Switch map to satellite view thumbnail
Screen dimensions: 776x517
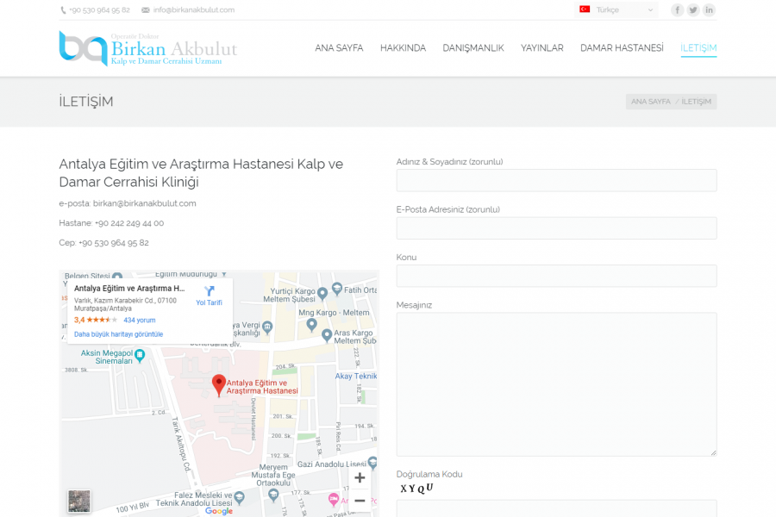click(x=79, y=501)
